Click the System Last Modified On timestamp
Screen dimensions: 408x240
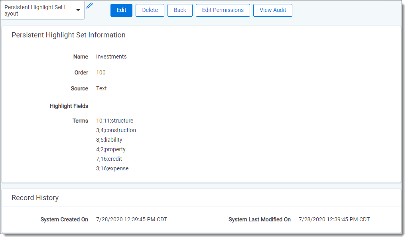pyautogui.click(x=334, y=219)
